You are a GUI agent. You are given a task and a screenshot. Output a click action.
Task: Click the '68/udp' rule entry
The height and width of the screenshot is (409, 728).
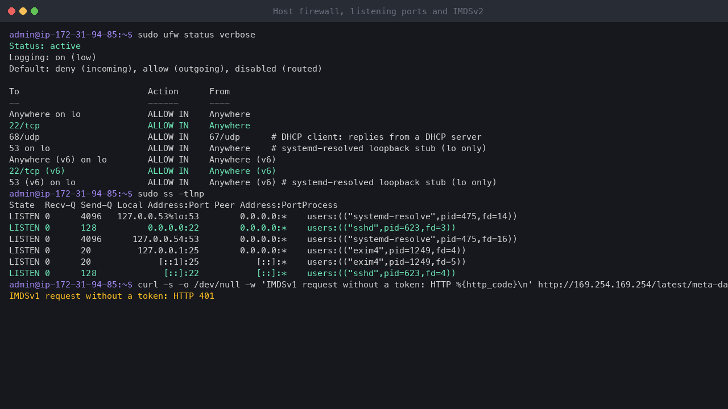point(24,137)
